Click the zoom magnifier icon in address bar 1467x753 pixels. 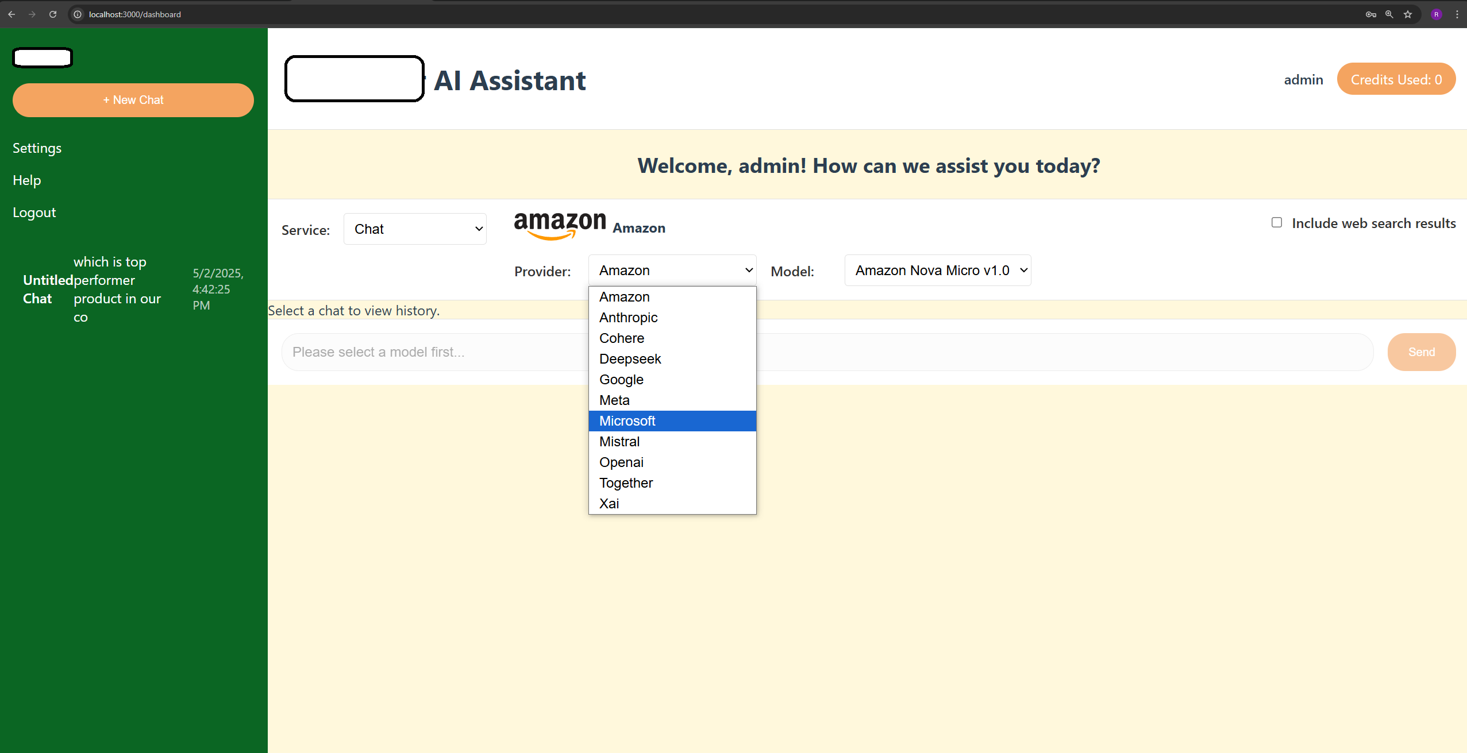[x=1389, y=14]
